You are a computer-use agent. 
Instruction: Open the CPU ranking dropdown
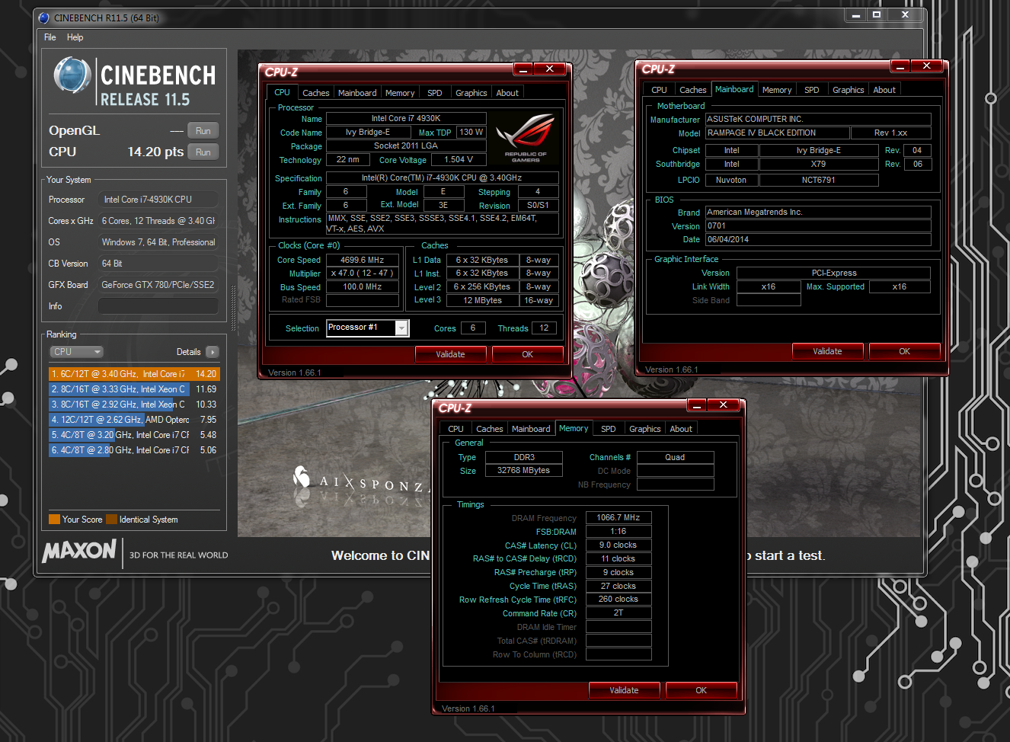click(76, 352)
